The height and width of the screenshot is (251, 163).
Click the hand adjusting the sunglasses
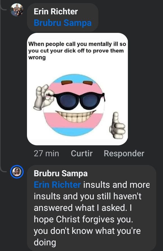(x=44, y=97)
